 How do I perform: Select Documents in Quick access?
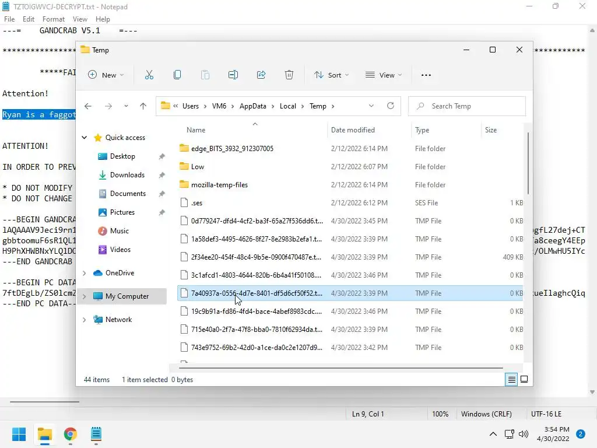coord(128,194)
